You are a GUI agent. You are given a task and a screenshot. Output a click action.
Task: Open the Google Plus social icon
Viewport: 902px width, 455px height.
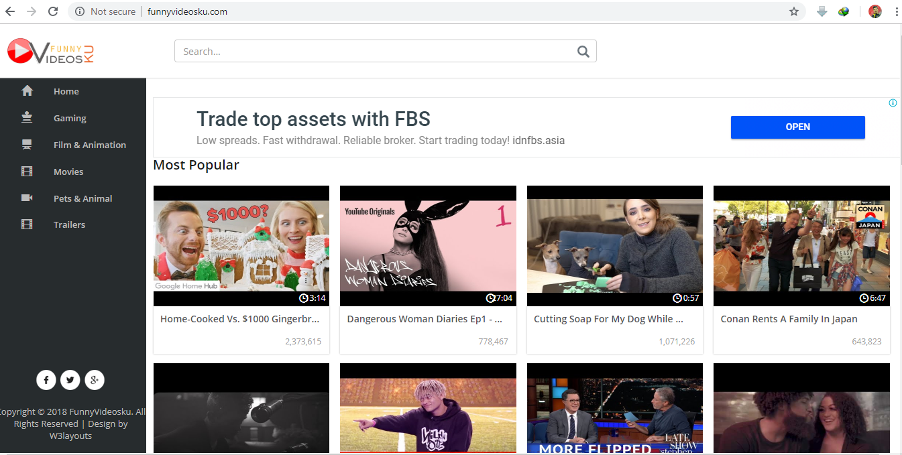point(95,380)
